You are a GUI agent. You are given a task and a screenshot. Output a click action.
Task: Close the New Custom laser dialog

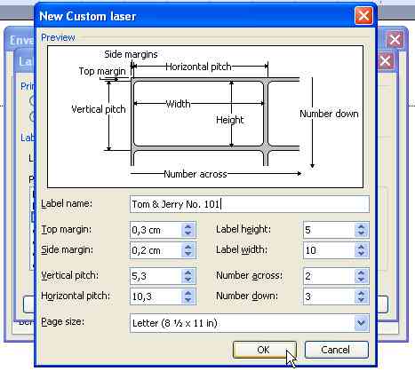tap(363, 16)
